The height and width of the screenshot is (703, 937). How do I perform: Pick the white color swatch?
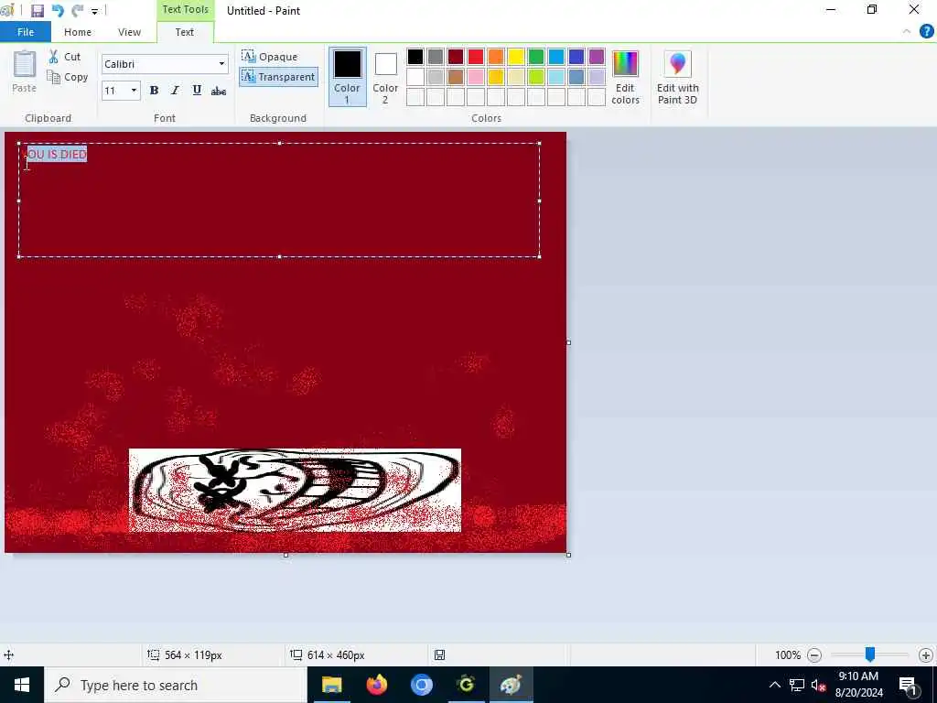pos(415,77)
